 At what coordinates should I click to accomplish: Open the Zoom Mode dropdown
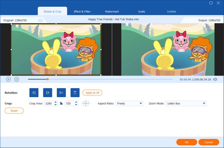point(186,104)
